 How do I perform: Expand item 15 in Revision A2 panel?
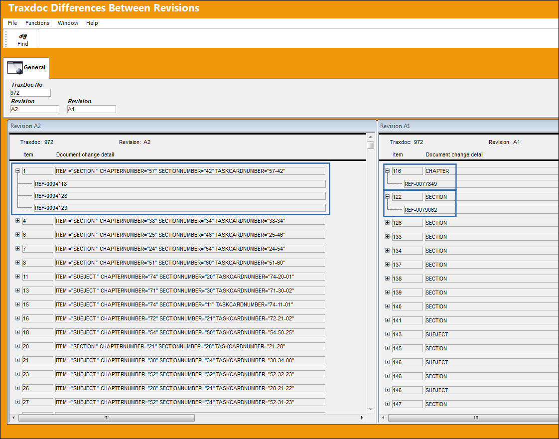coord(17,304)
